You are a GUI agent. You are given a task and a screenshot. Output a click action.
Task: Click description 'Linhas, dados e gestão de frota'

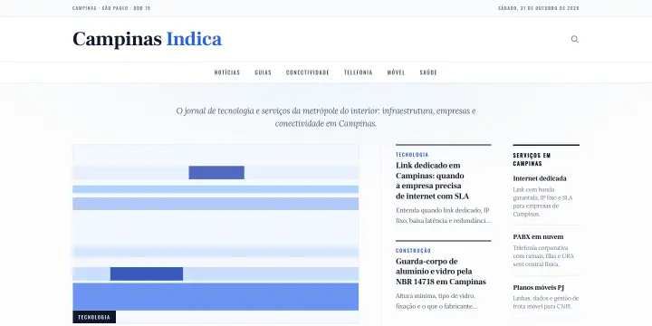coord(546,302)
